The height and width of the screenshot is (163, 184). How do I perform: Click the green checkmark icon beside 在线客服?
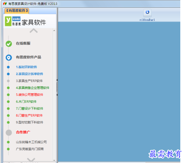point(9,44)
